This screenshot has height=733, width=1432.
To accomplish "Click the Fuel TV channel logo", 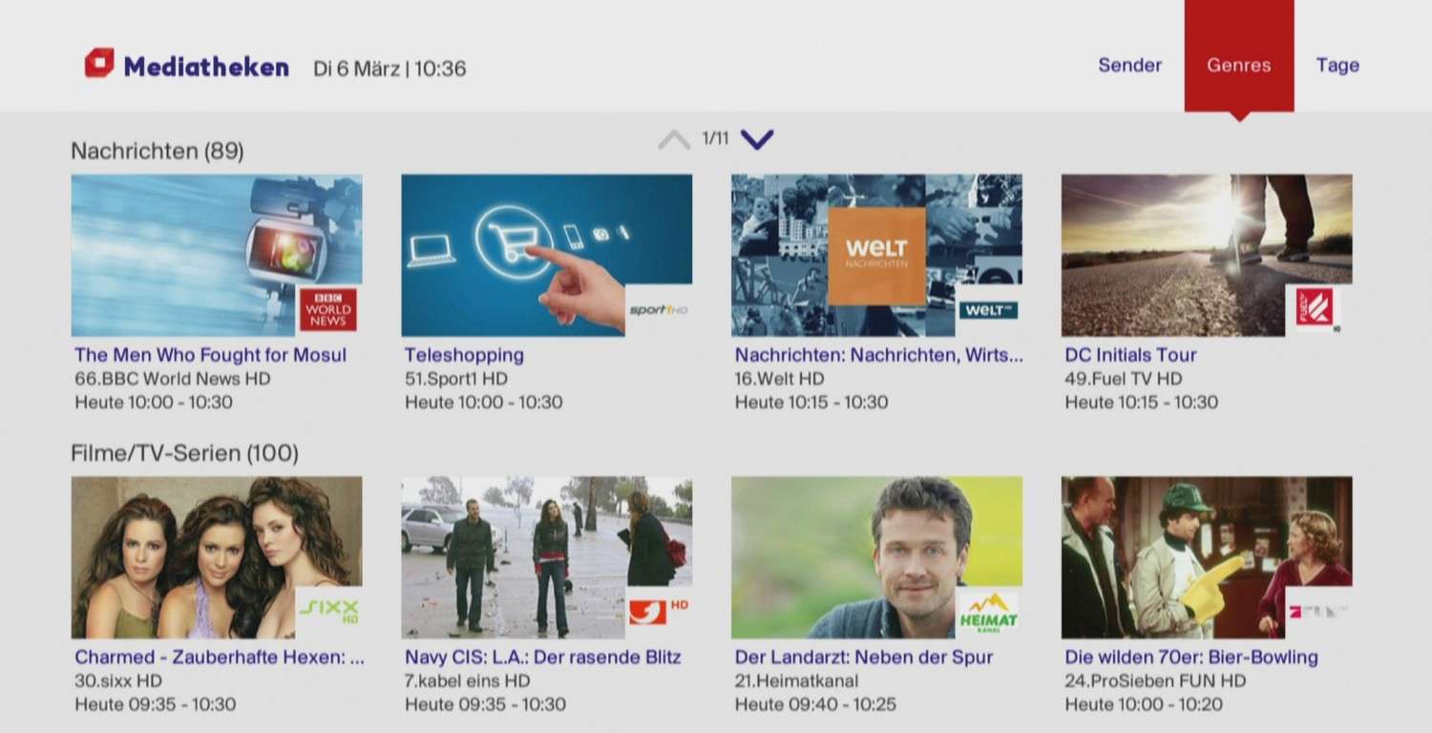I will [x=1316, y=310].
